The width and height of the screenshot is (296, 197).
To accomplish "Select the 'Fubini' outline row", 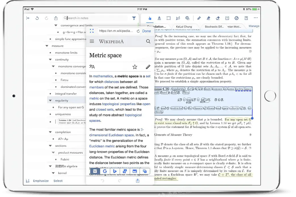I will coord(65,159).
